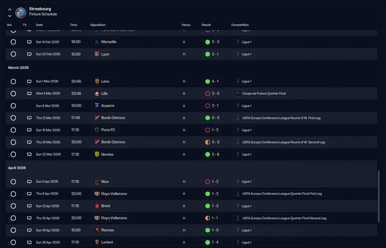Click the TV icon on the Brest row

(x=29, y=206)
